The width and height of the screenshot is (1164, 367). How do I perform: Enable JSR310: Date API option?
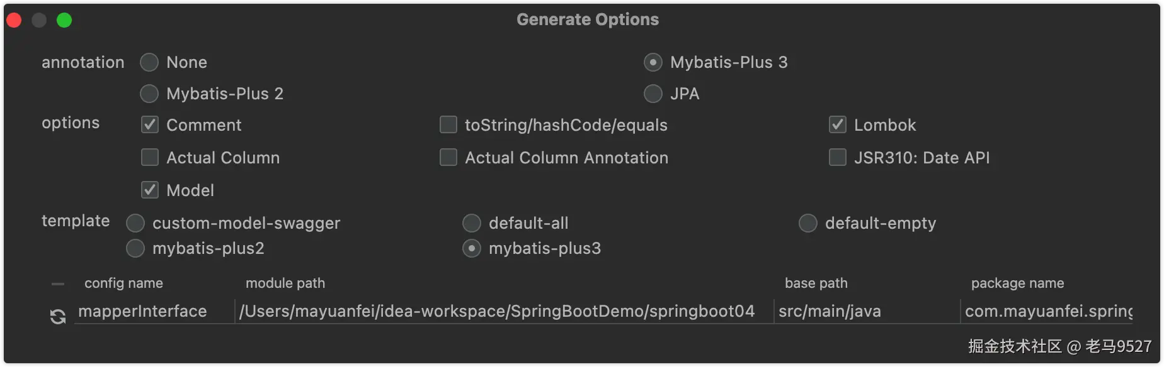coord(838,157)
